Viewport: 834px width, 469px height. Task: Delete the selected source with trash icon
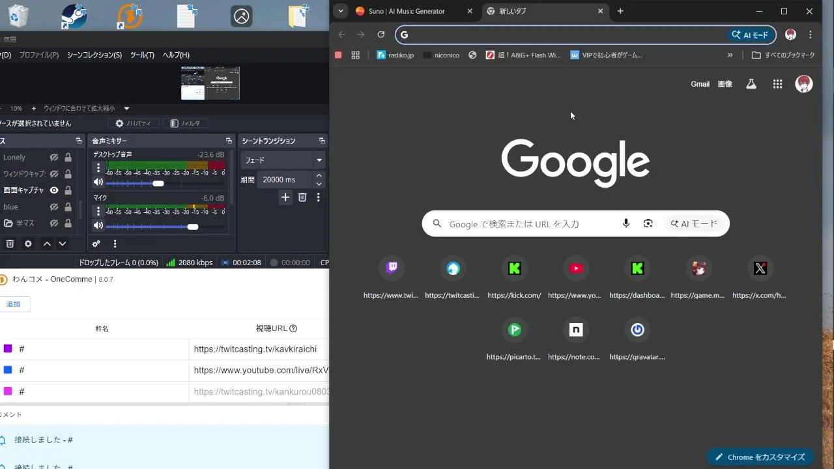(10, 244)
